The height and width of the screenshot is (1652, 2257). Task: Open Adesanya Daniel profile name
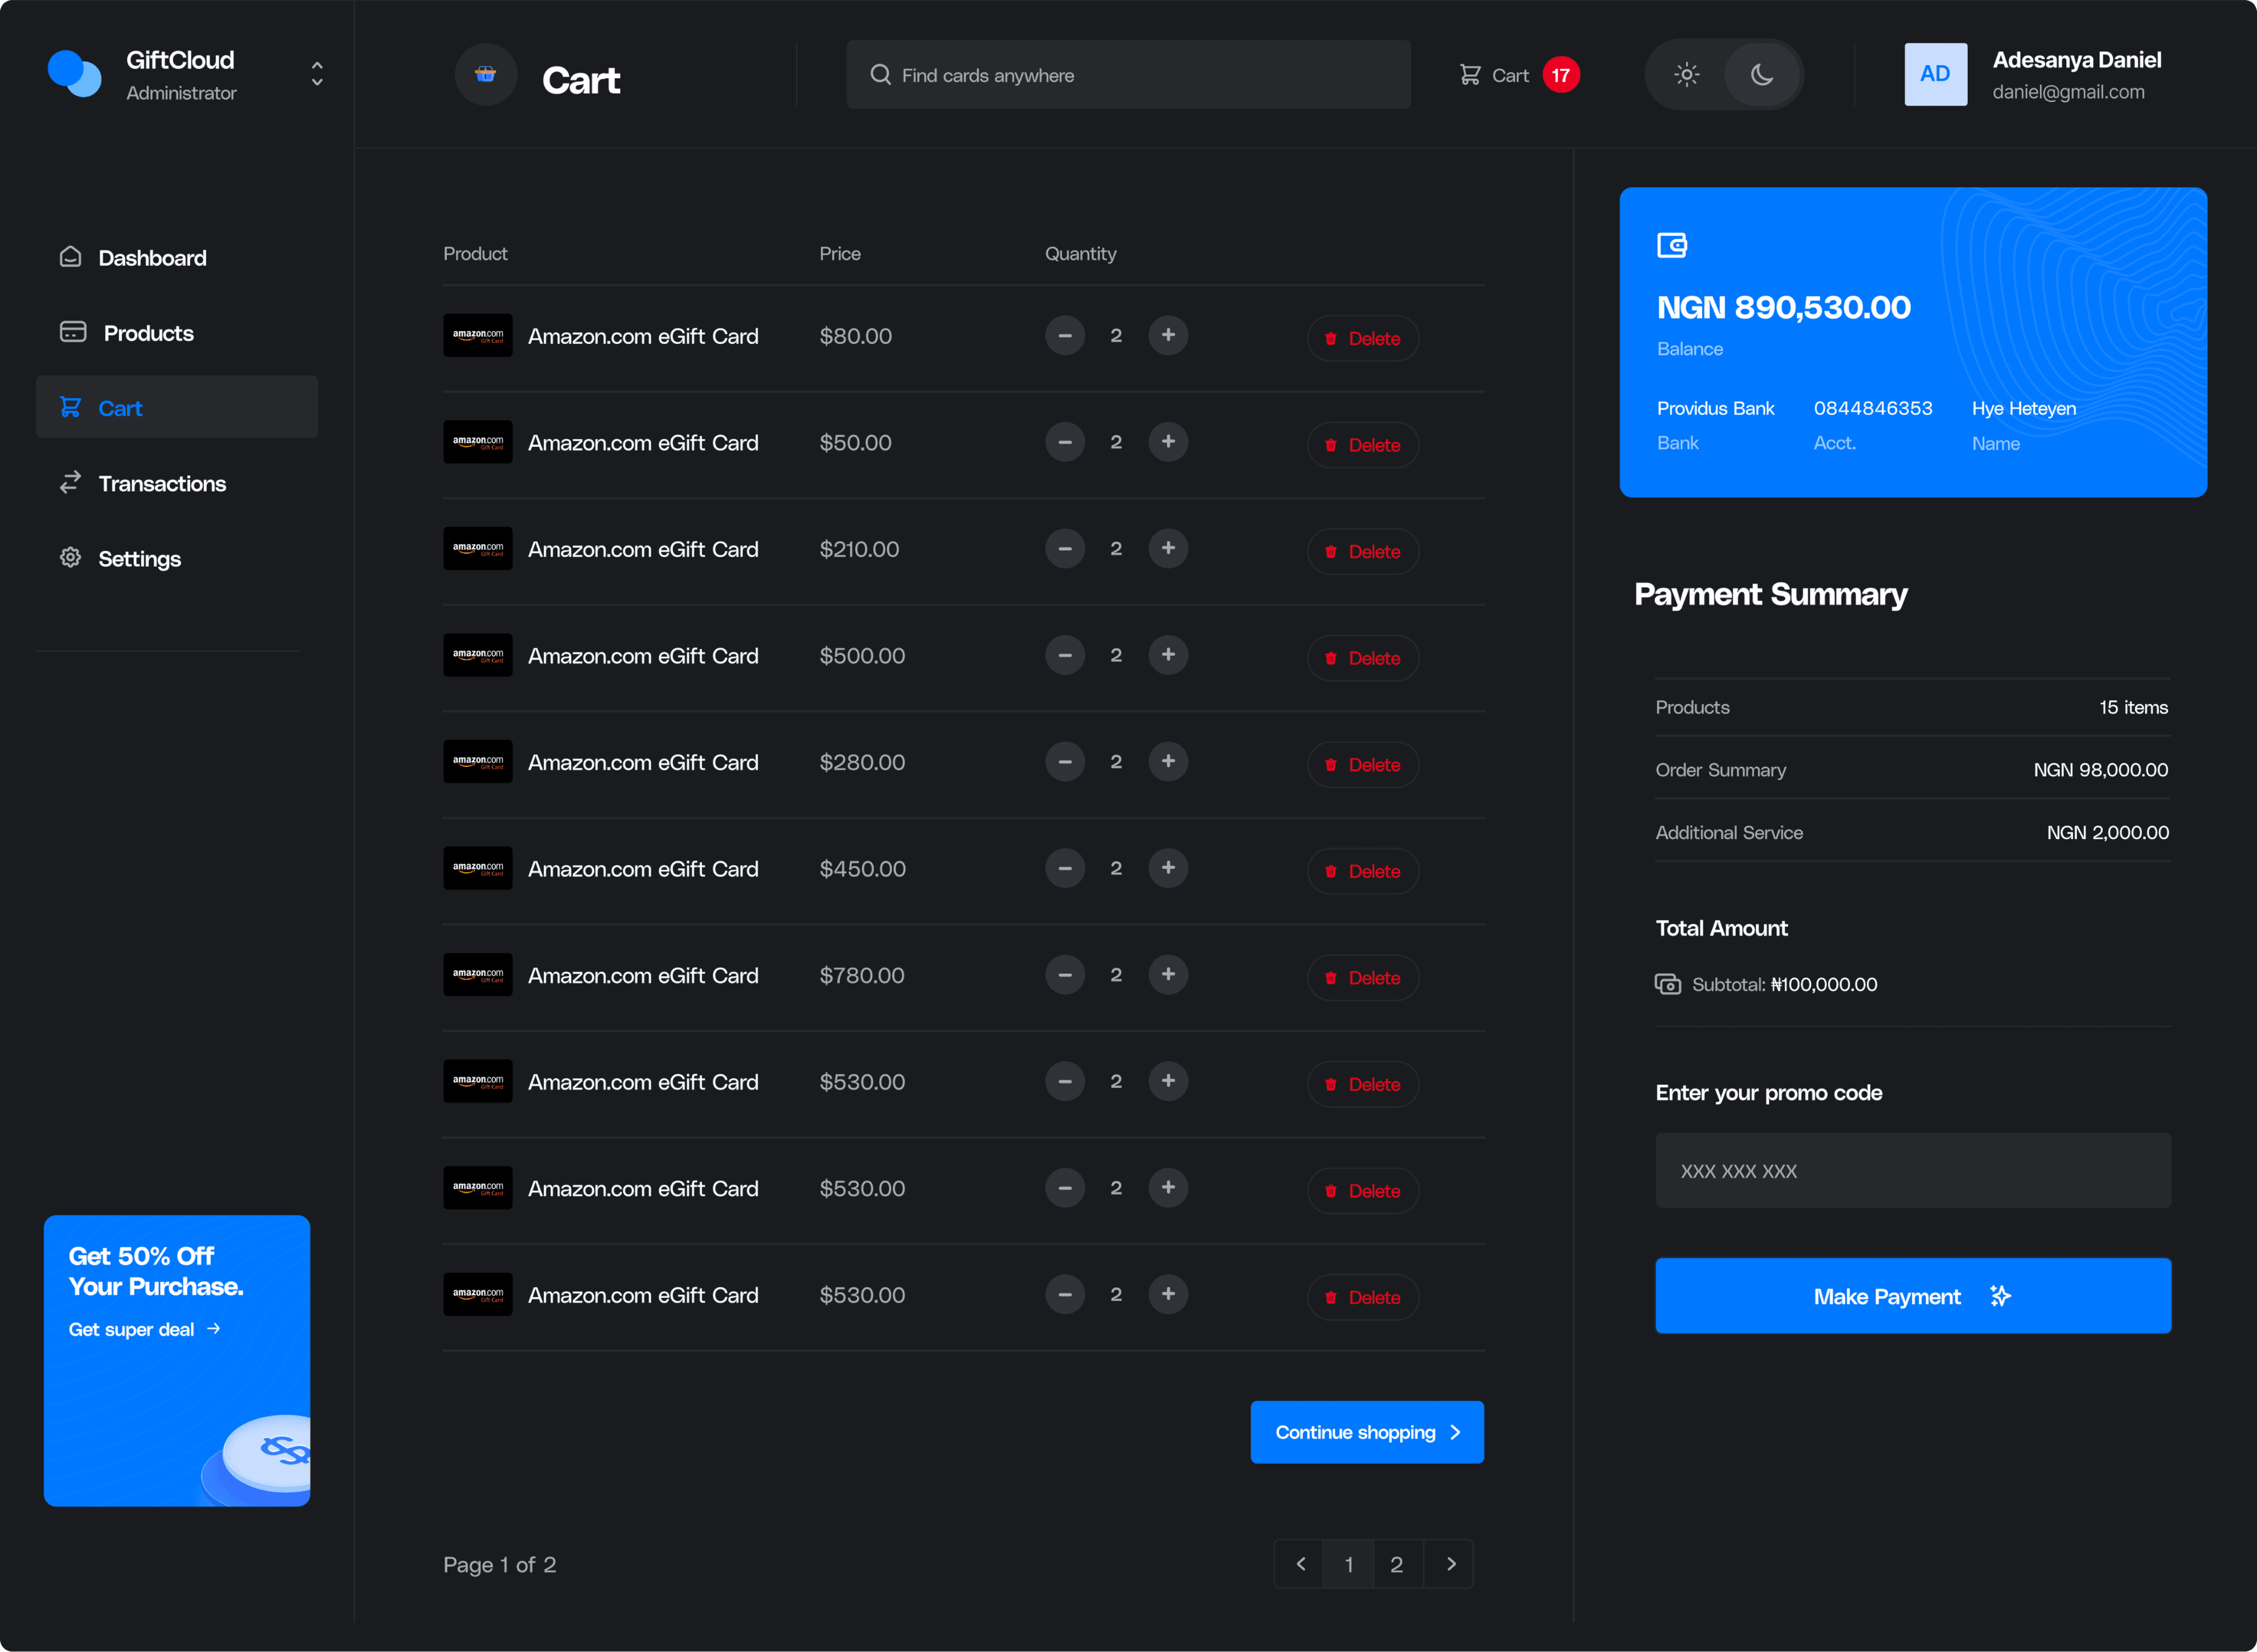point(2077,60)
